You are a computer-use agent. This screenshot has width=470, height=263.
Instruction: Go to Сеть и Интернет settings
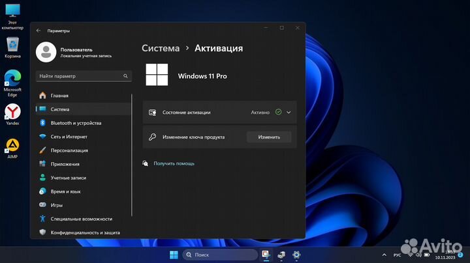point(84,137)
